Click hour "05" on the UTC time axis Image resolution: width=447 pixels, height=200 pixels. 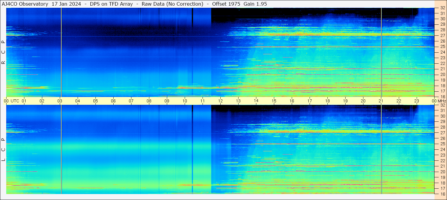coord(95,101)
